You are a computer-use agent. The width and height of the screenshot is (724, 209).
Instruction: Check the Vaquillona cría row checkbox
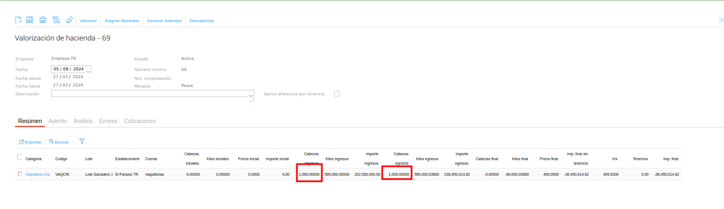(x=20, y=174)
